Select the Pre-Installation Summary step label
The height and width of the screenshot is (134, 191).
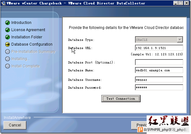pos(33,52)
